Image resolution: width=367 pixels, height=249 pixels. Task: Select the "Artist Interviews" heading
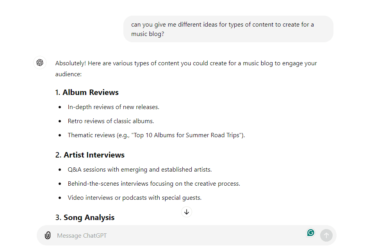click(94, 155)
